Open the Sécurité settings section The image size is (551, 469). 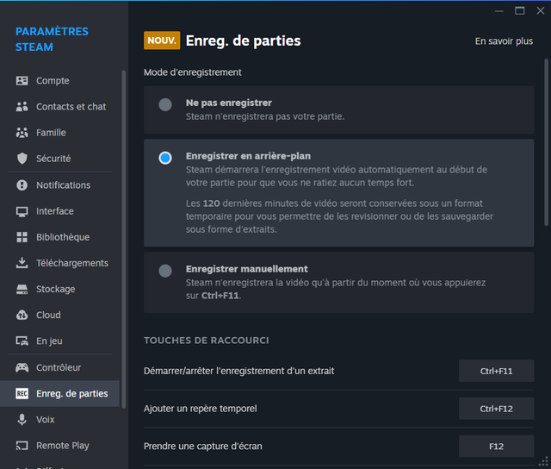(x=59, y=159)
